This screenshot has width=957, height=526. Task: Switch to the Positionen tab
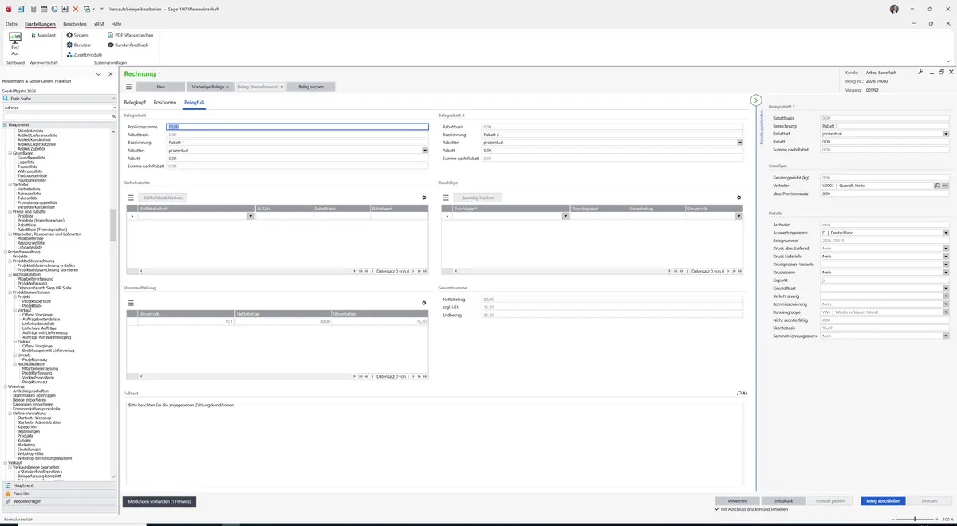coord(165,103)
